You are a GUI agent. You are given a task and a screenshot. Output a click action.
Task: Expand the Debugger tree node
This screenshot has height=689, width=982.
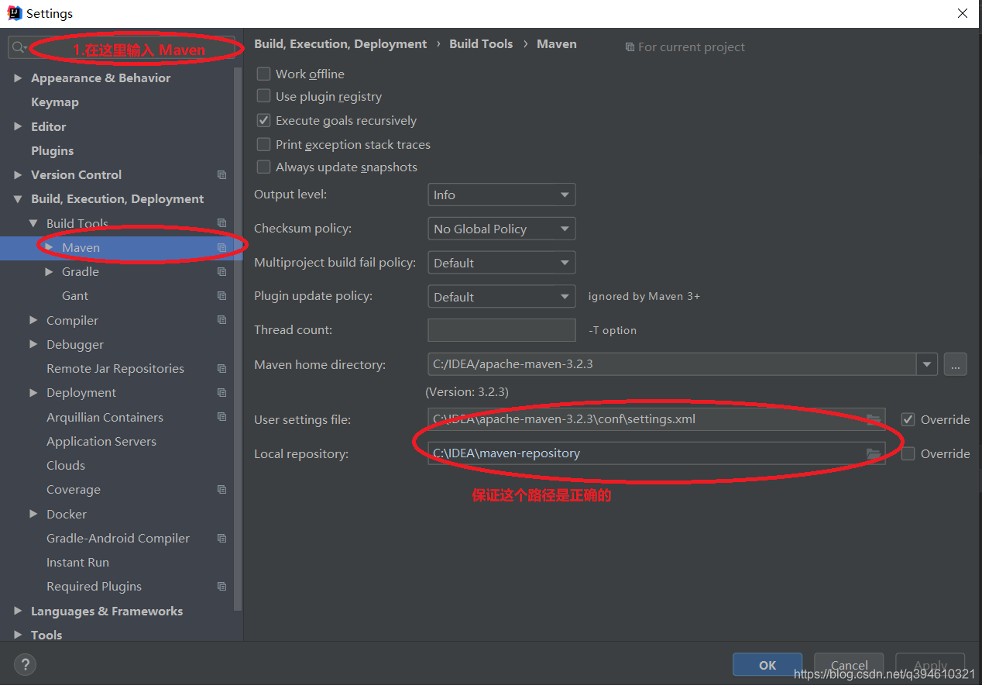coord(33,344)
